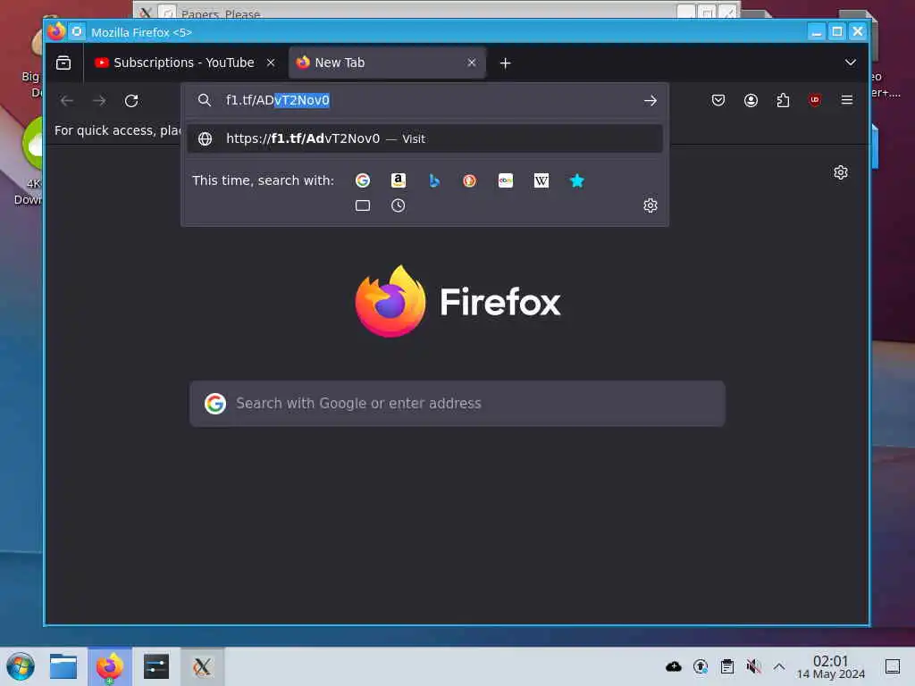The height and width of the screenshot is (686, 915).
Task: Open a new tab with plus button
Action: pos(506,63)
